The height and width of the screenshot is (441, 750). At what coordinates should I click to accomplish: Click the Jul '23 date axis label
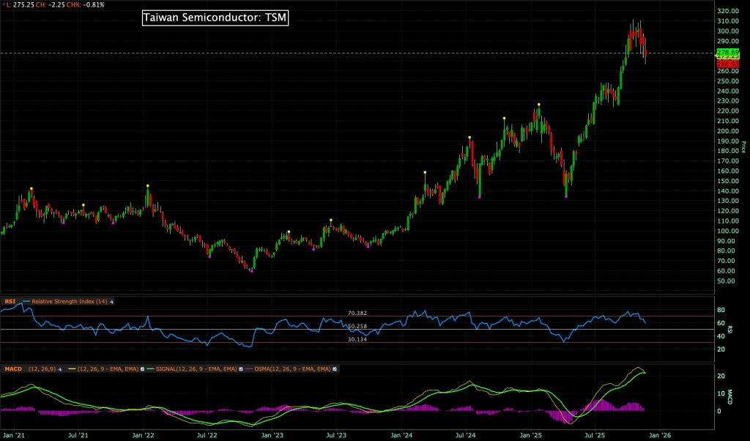click(336, 435)
